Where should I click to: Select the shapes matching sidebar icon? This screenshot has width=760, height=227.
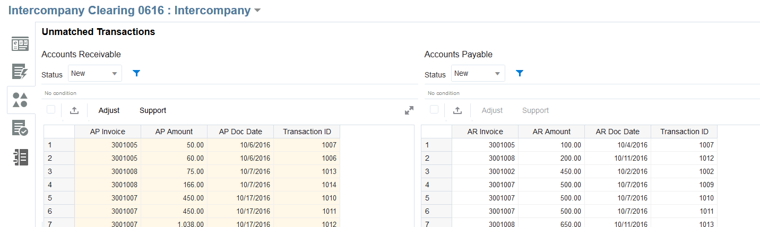20,100
